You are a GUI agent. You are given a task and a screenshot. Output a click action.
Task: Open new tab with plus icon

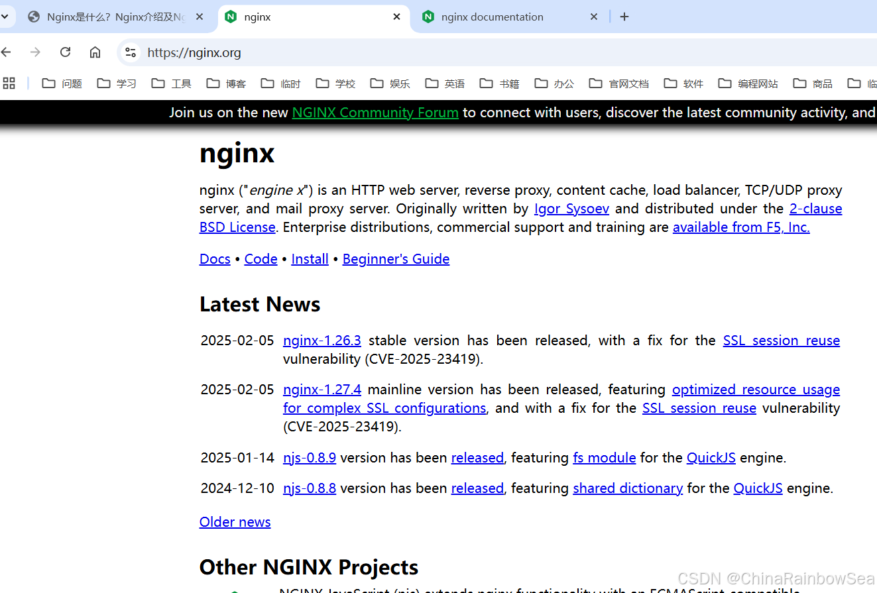(x=624, y=17)
